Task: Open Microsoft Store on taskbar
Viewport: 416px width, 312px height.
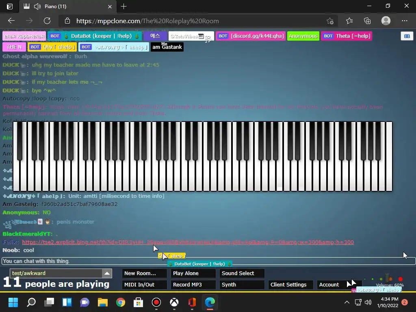Action: click(x=138, y=302)
